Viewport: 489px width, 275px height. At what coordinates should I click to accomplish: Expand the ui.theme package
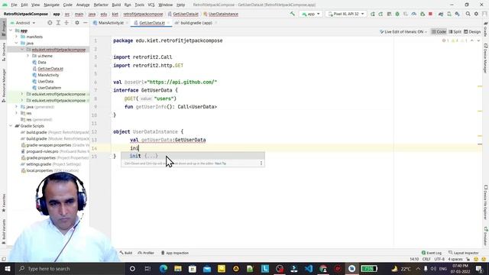28,56
